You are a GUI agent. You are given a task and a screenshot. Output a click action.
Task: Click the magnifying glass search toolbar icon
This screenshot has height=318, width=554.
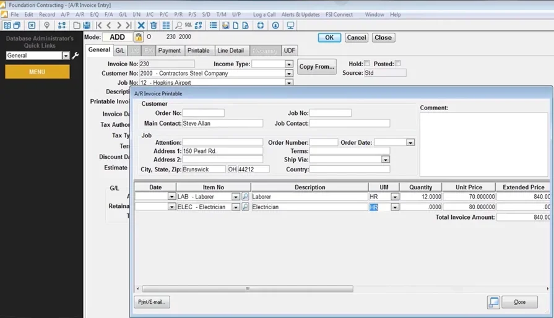tap(179, 25)
